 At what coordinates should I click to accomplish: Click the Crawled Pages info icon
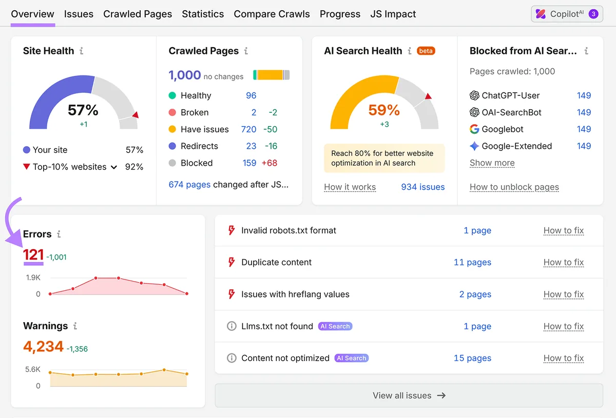(246, 51)
